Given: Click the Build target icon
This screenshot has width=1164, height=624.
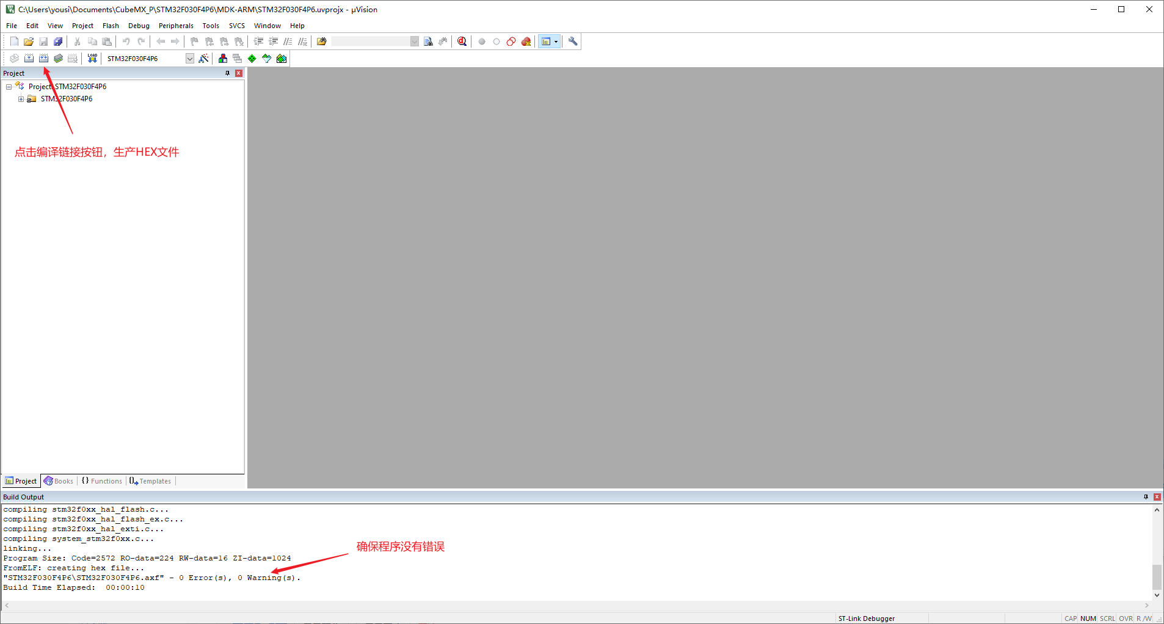Looking at the screenshot, I should [x=29, y=59].
